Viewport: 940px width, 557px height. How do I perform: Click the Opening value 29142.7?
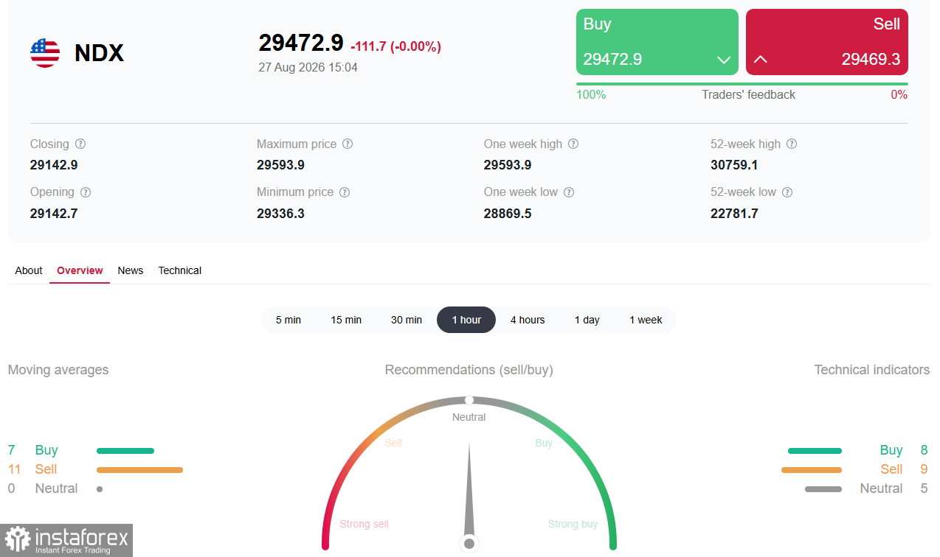[x=54, y=214]
